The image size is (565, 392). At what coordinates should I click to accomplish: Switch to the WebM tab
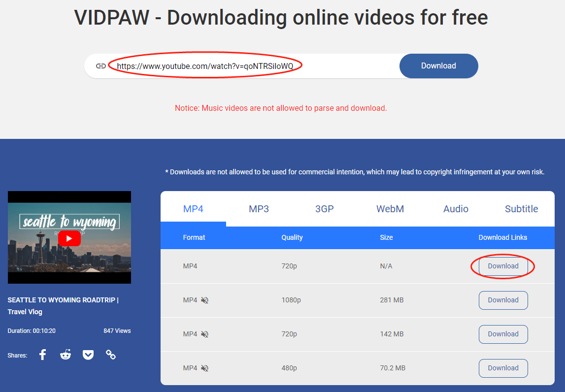(x=390, y=209)
